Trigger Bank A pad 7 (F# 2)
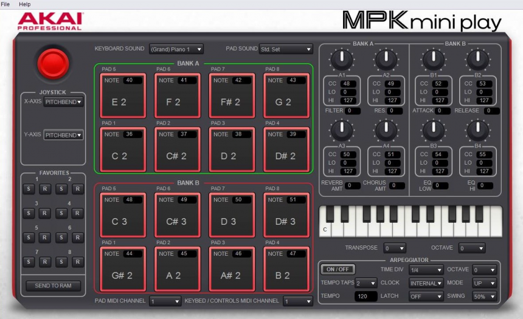The image size is (523, 319). 232,95
